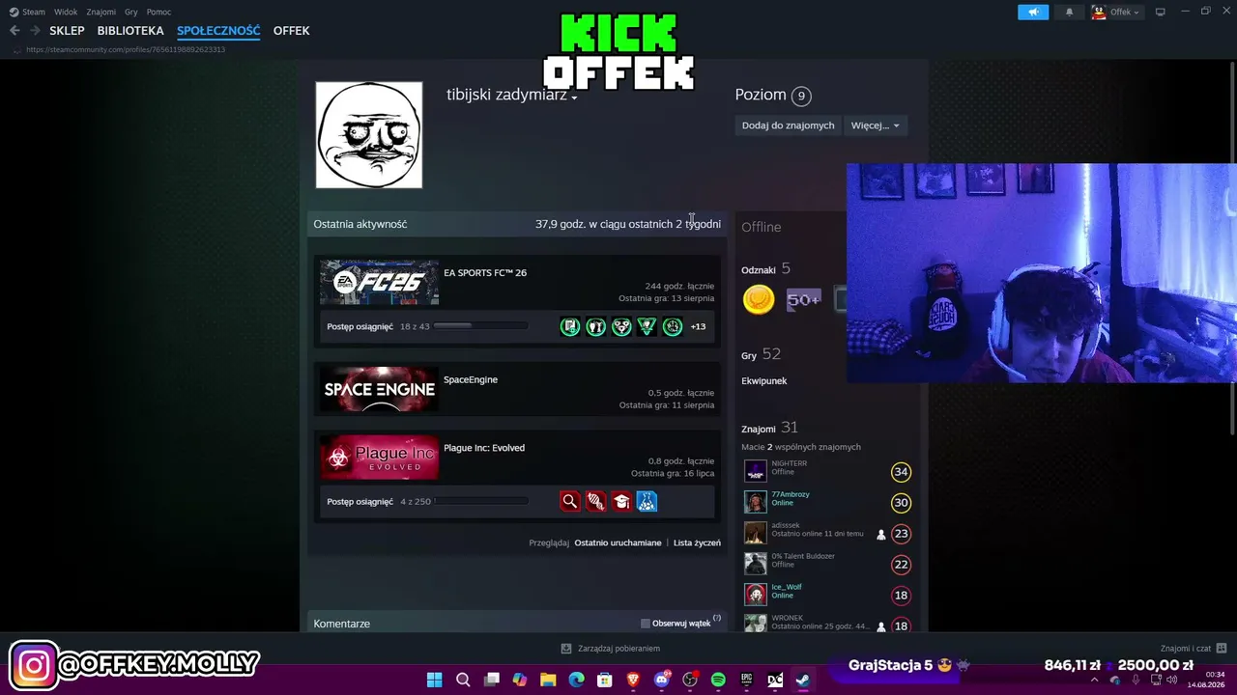This screenshot has height=695, width=1237.
Task: Open the Steam announcements megaphone button
Action: point(1033,13)
